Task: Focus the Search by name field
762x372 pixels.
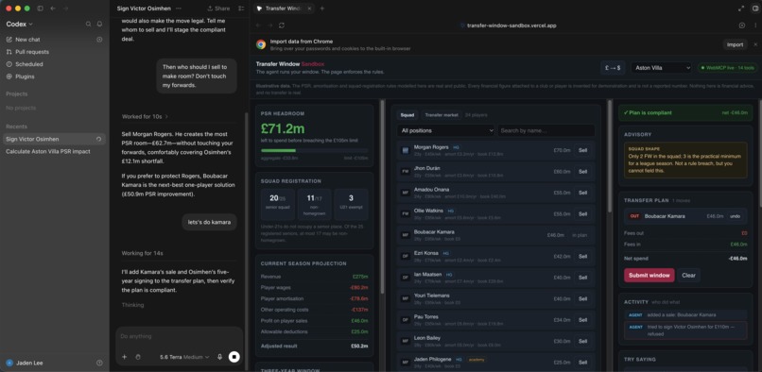Action: tap(546, 130)
